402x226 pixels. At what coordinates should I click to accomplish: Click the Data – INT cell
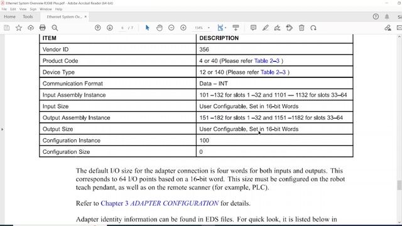tap(274, 83)
